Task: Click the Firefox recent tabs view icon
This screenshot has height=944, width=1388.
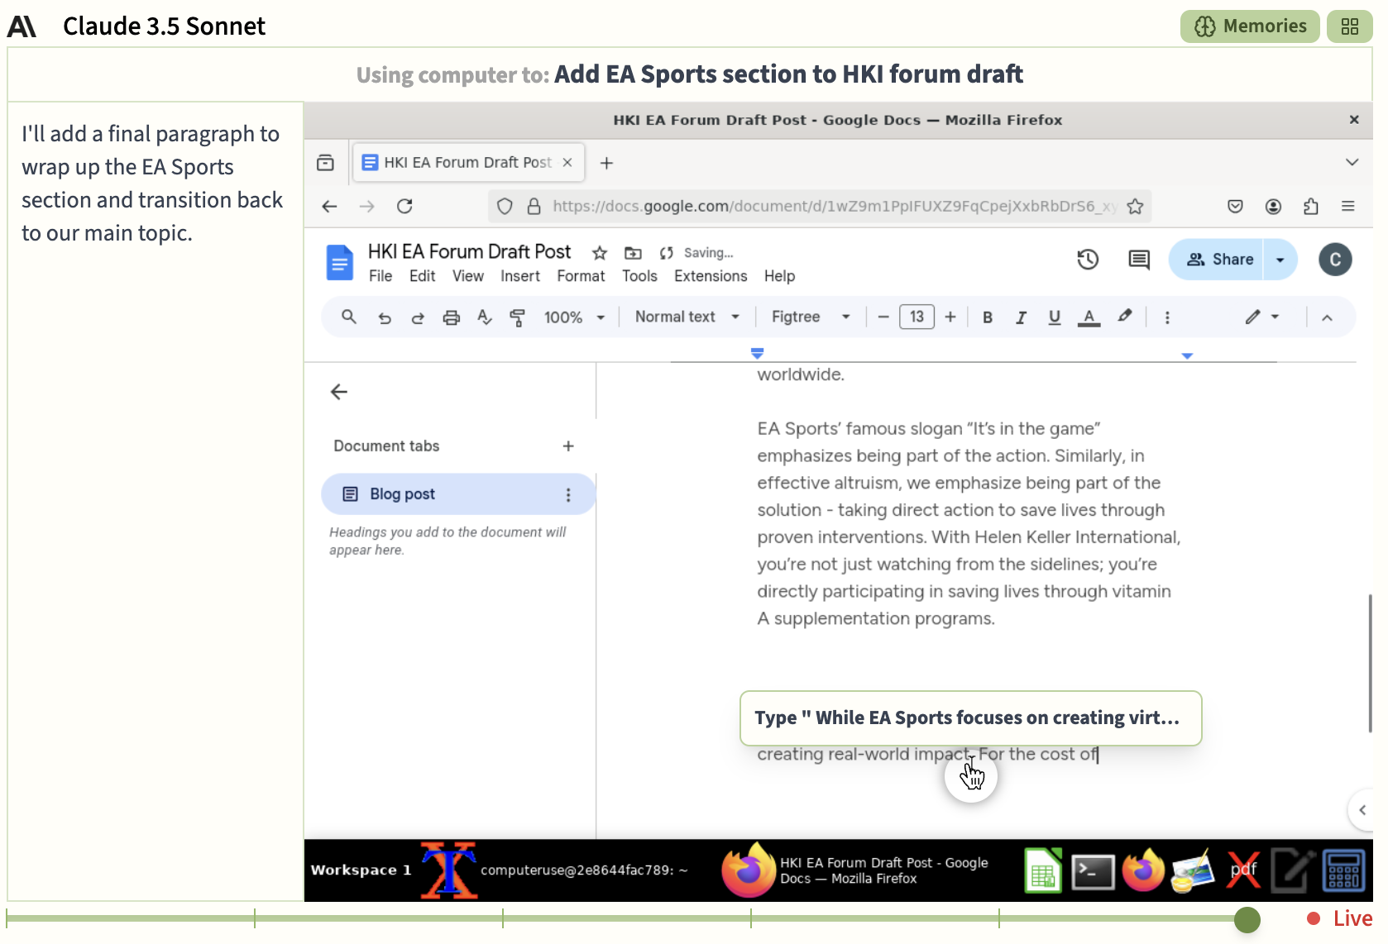Action: pyautogui.click(x=326, y=163)
